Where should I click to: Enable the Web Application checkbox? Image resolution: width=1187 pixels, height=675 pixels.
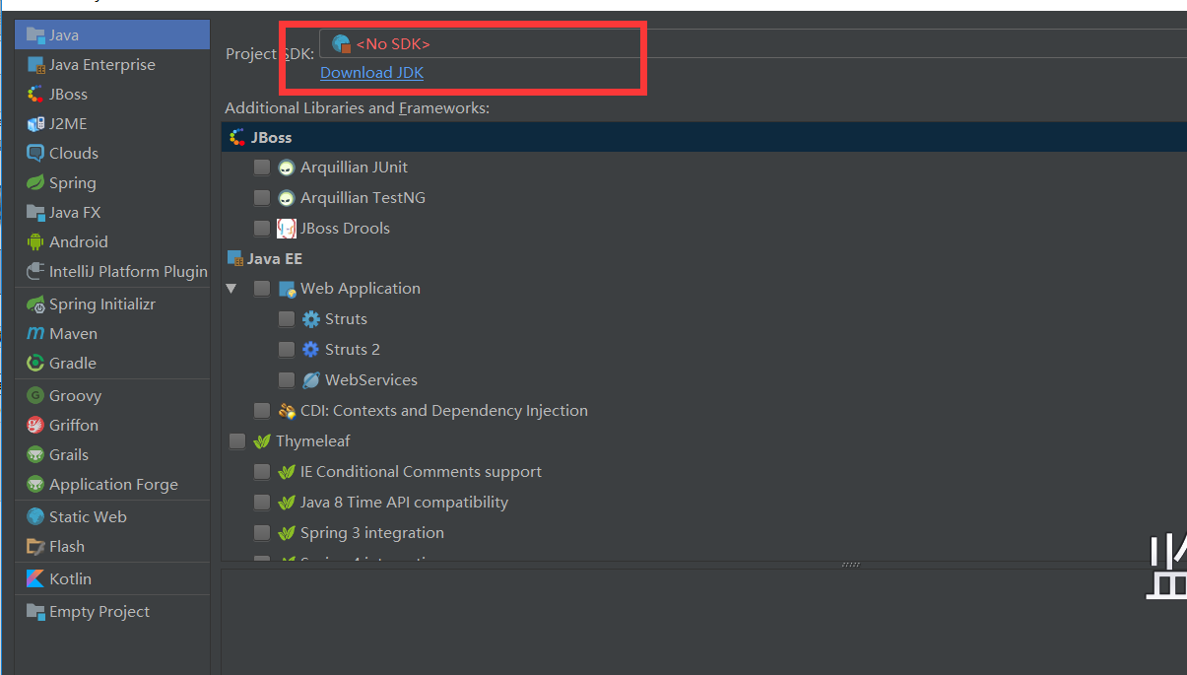click(x=262, y=289)
